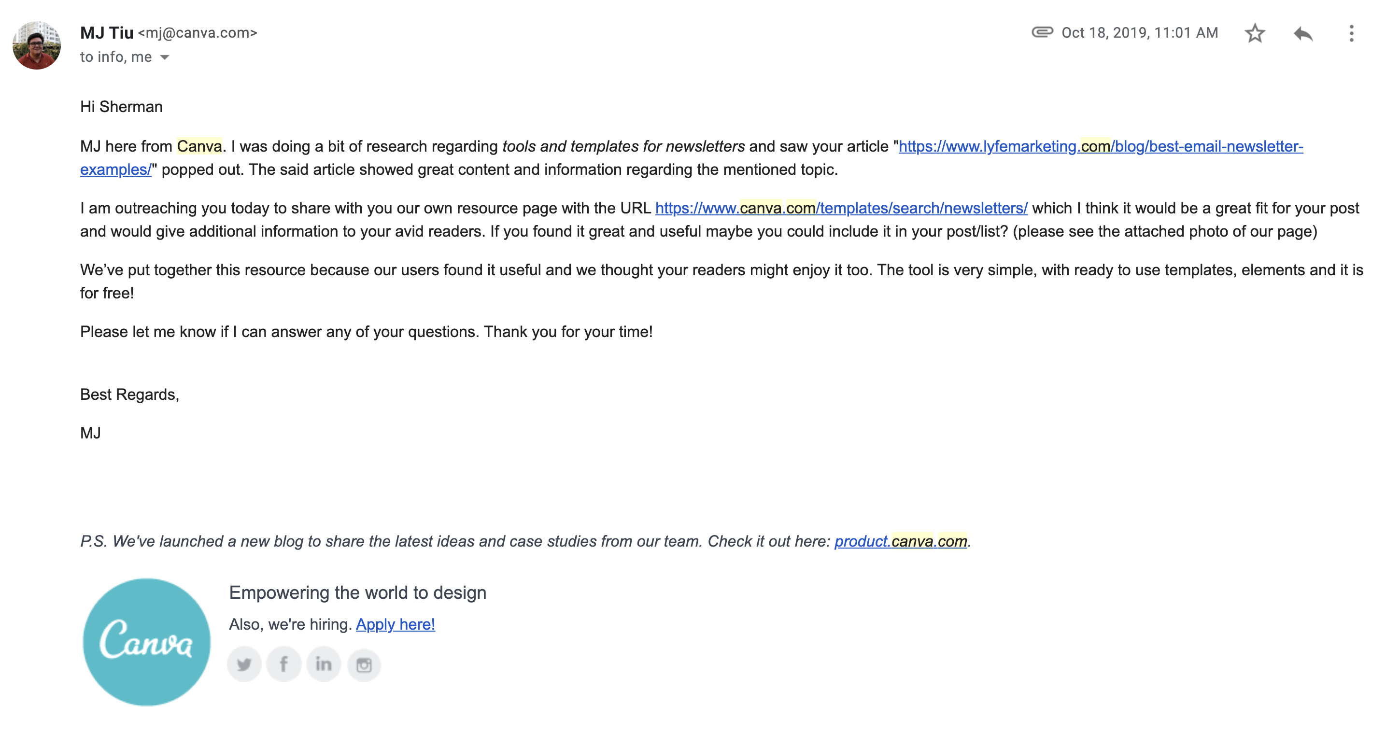Click the attachment paperclip icon

point(1042,32)
